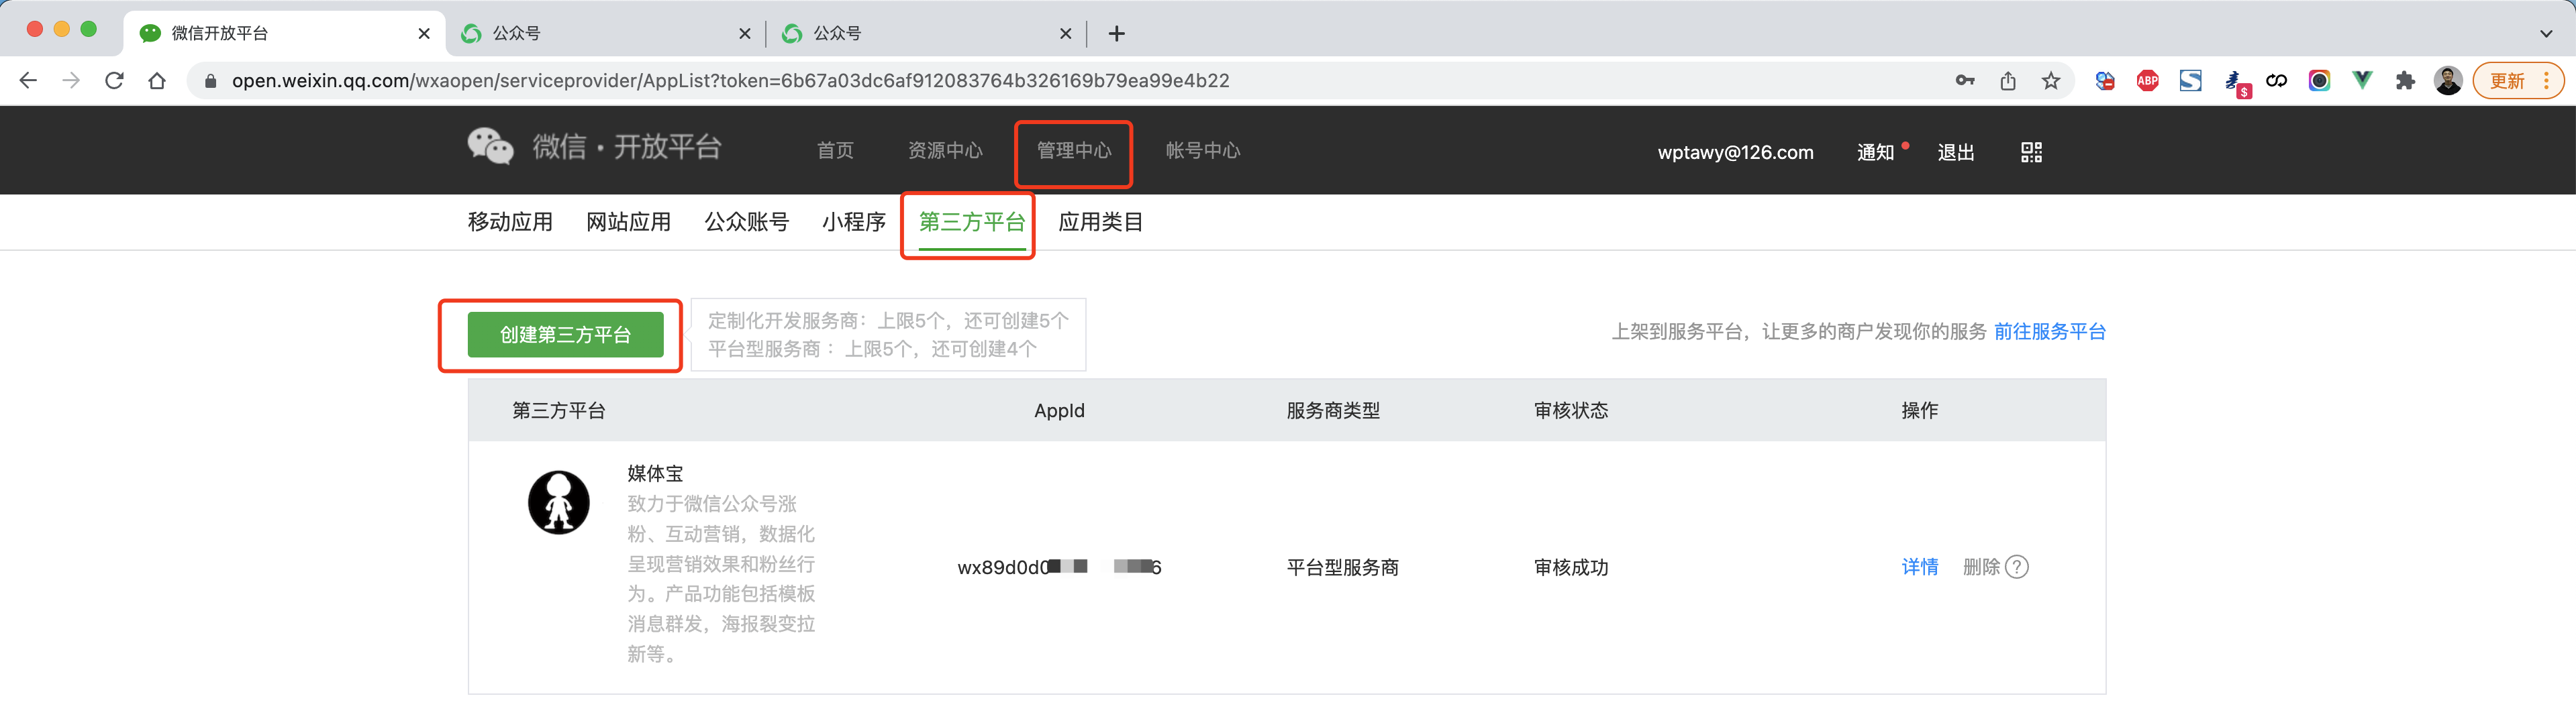Open 详情 for 媒体宝 platform
Screen dimensions: 2576x727
tap(1919, 567)
